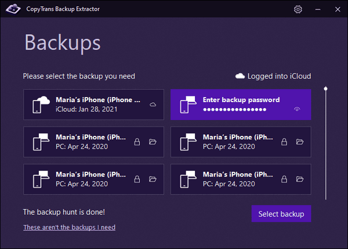348x249 pixels.
Task: Click the device icon on the backup above the hunt status text
Action: click(x=41, y=179)
